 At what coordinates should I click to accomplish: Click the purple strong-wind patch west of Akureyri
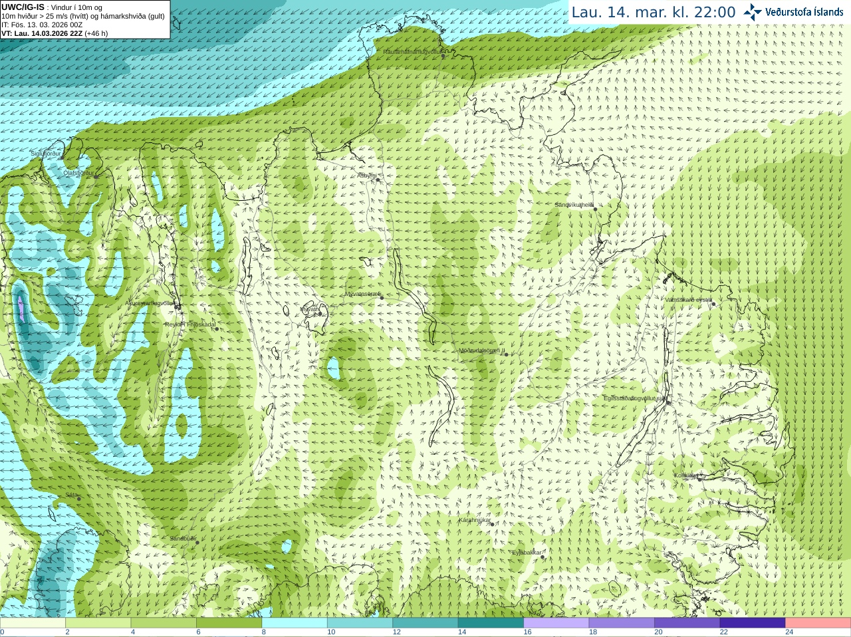pos(21,309)
